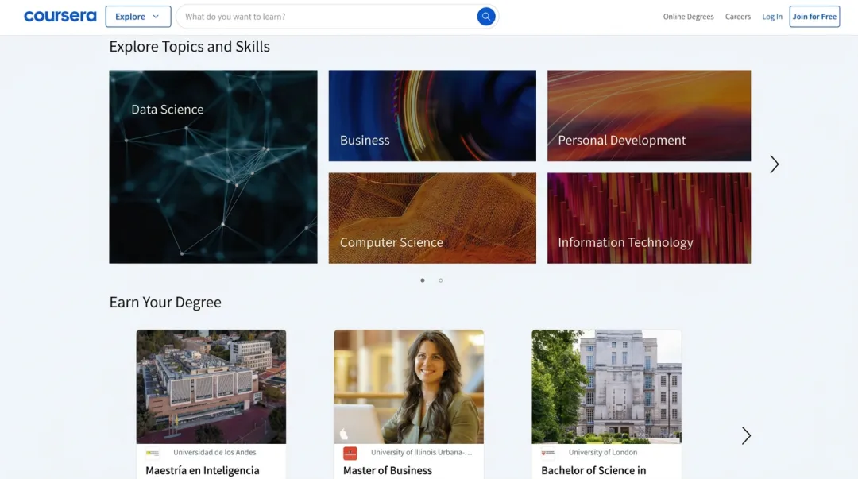This screenshot has width=858, height=479.
Task: Advance topics carousel with right arrow
Action: 775,164
